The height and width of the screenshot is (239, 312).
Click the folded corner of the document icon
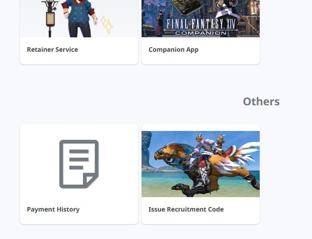tap(92, 181)
